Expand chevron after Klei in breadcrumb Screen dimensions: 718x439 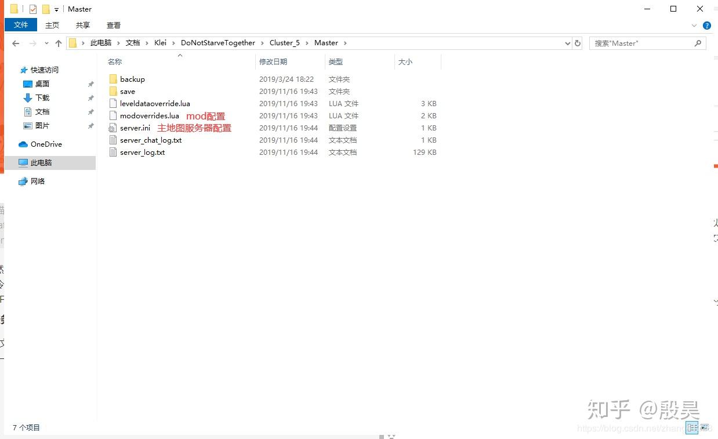tap(173, 43)
